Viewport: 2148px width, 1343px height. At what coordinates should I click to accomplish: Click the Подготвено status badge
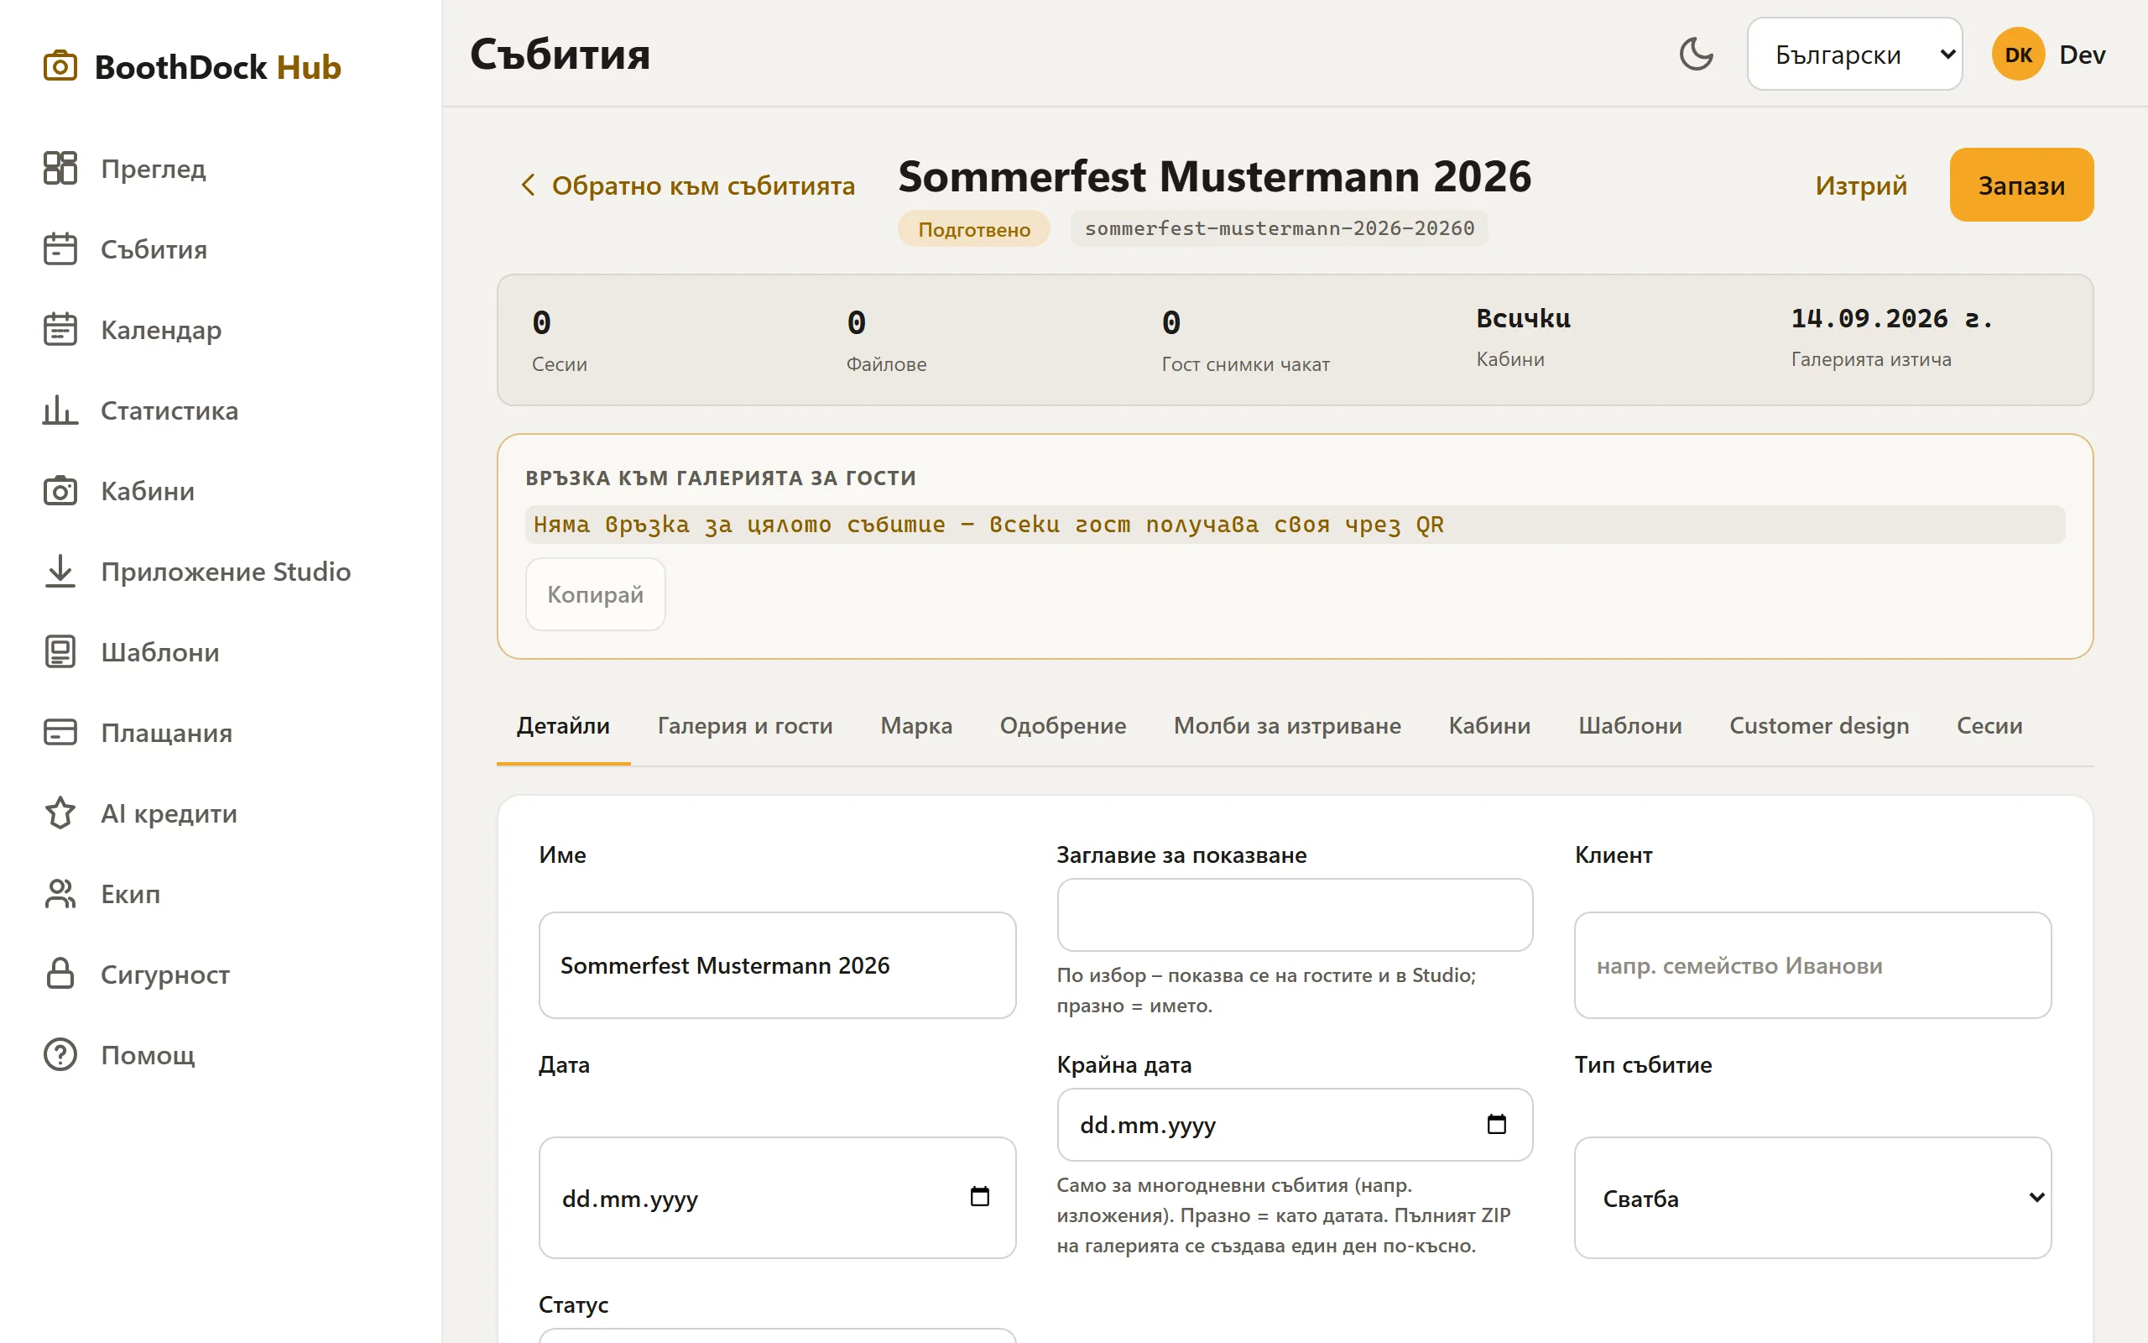coord(973,229)
